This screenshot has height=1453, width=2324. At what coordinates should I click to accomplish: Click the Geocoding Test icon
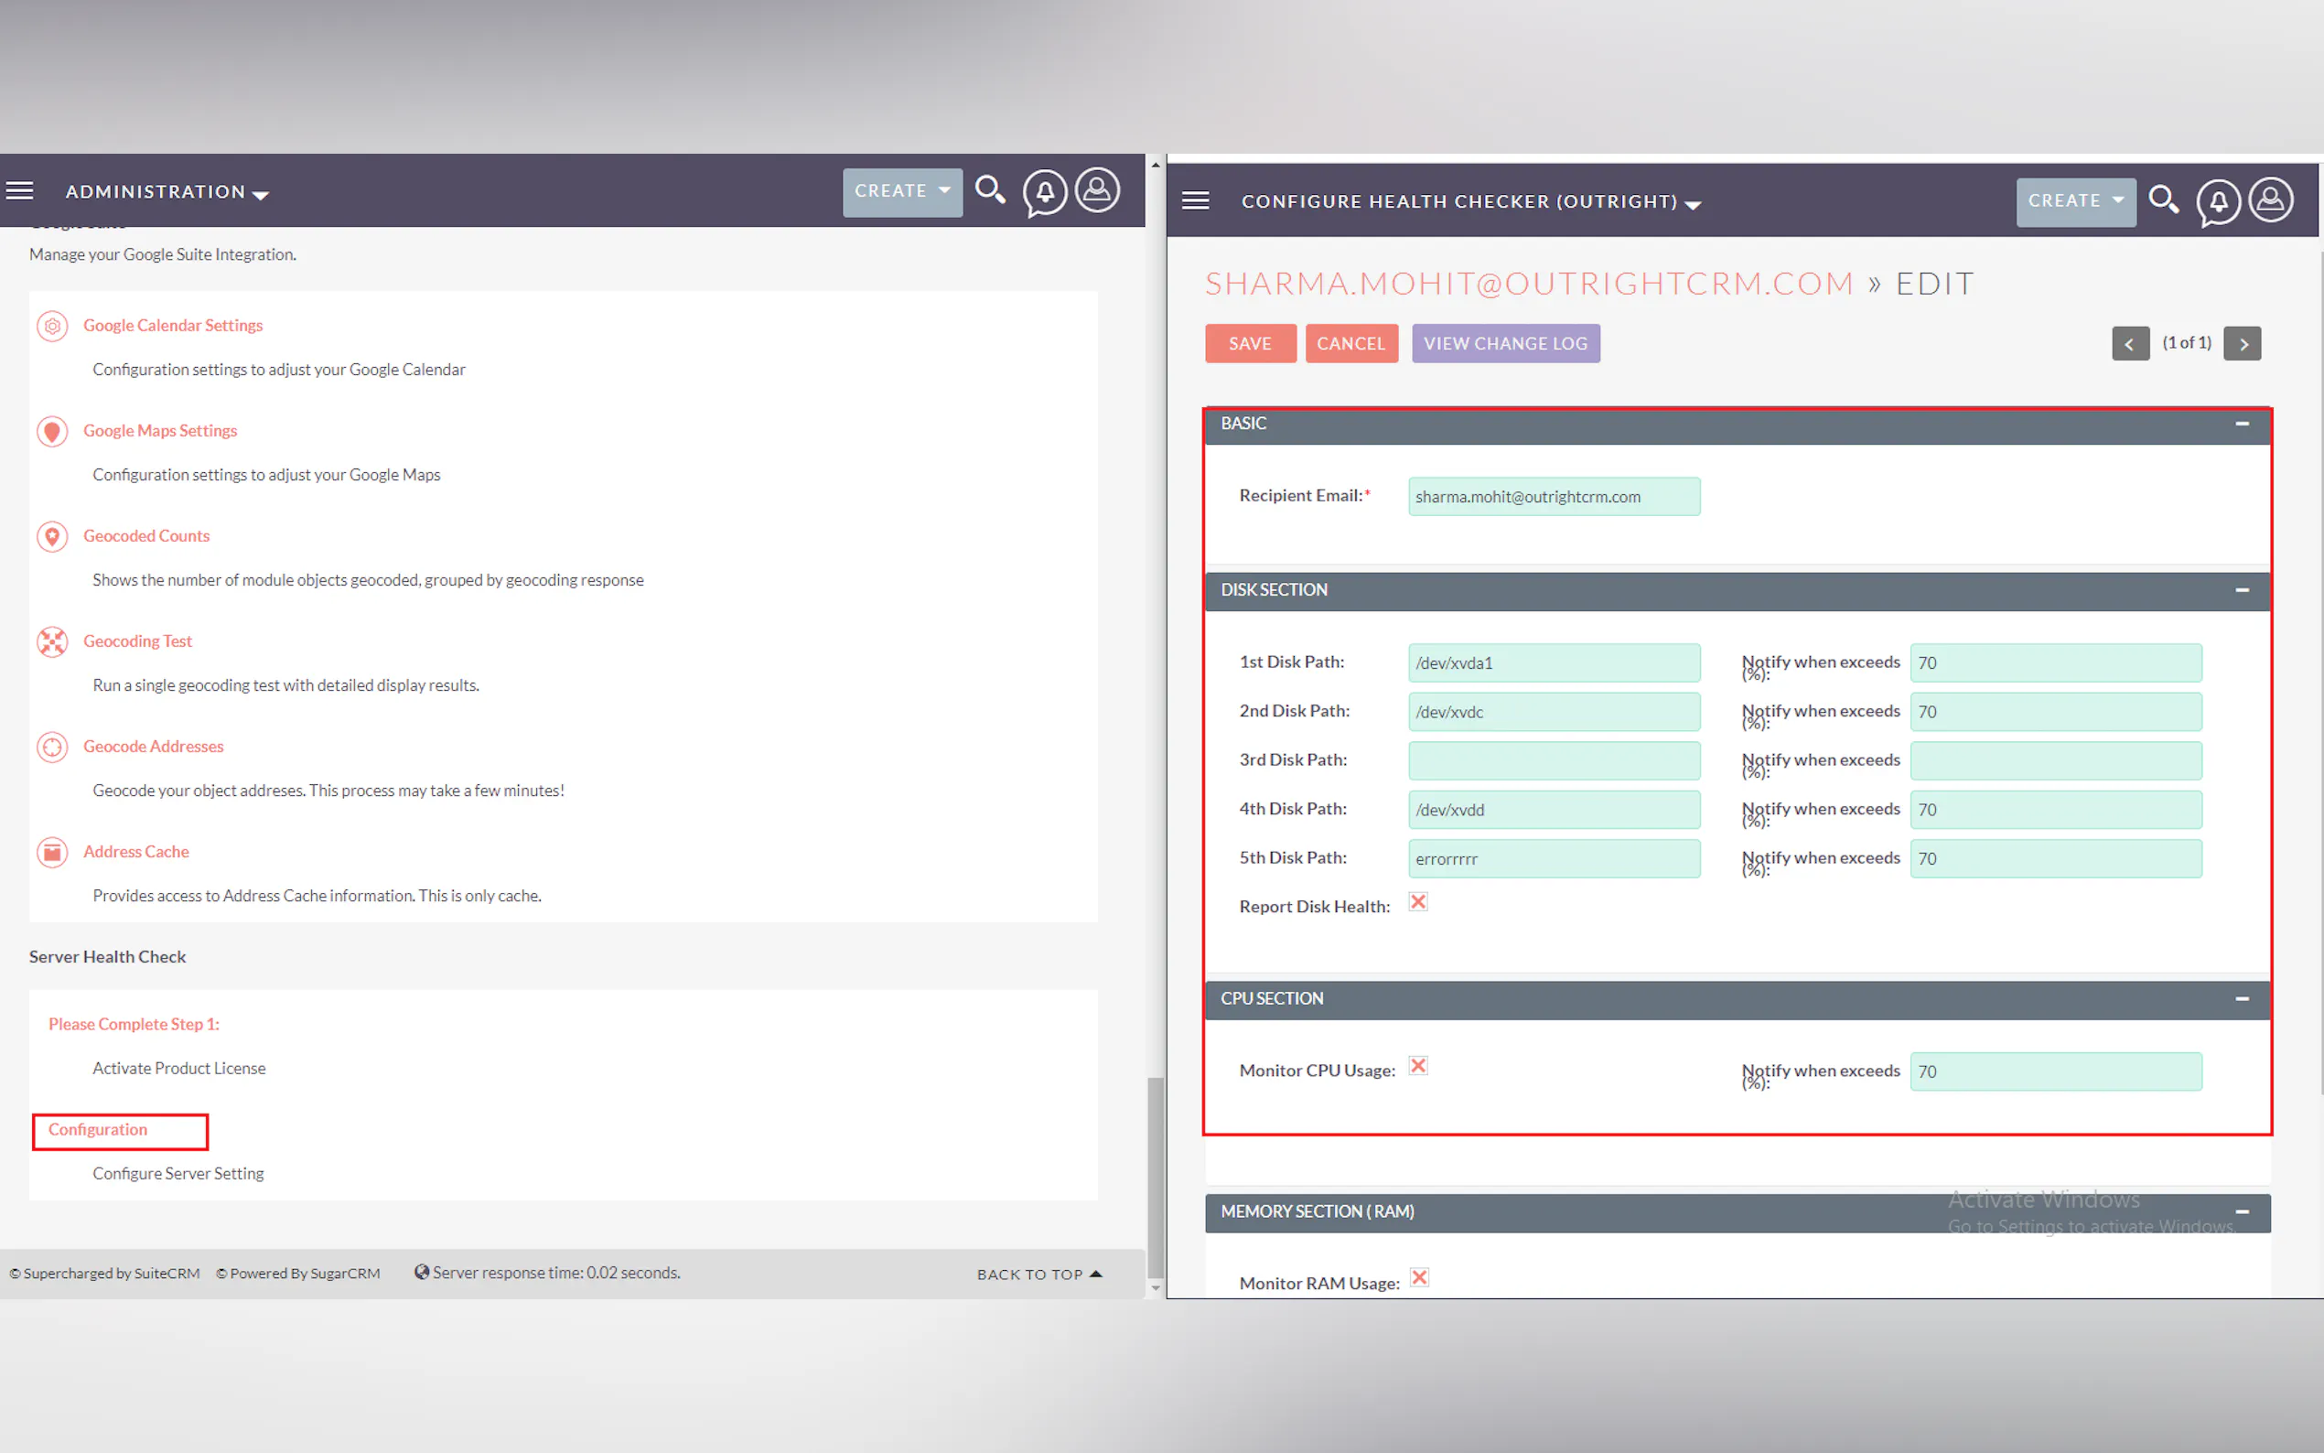(x=52, y=642)
